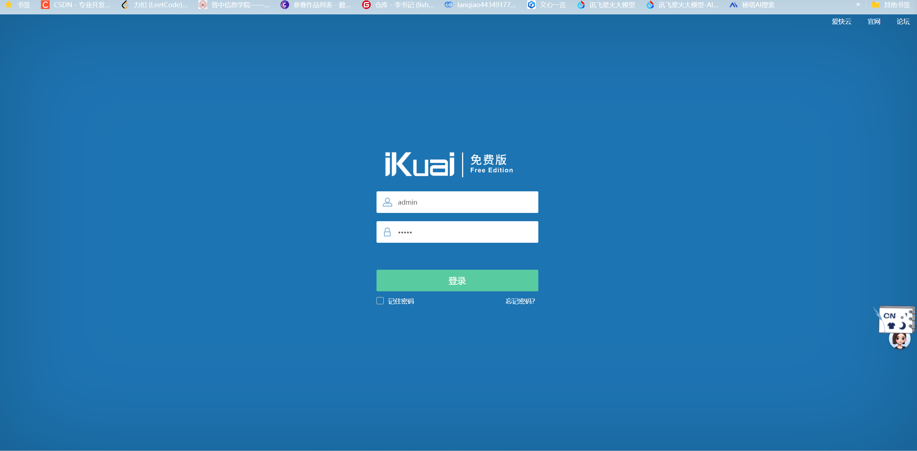The width and height of the screenshot is (917, 451).
Task: Open the 讯飞星火大模型-AI bookmark
Action: [x=683, y=5]
